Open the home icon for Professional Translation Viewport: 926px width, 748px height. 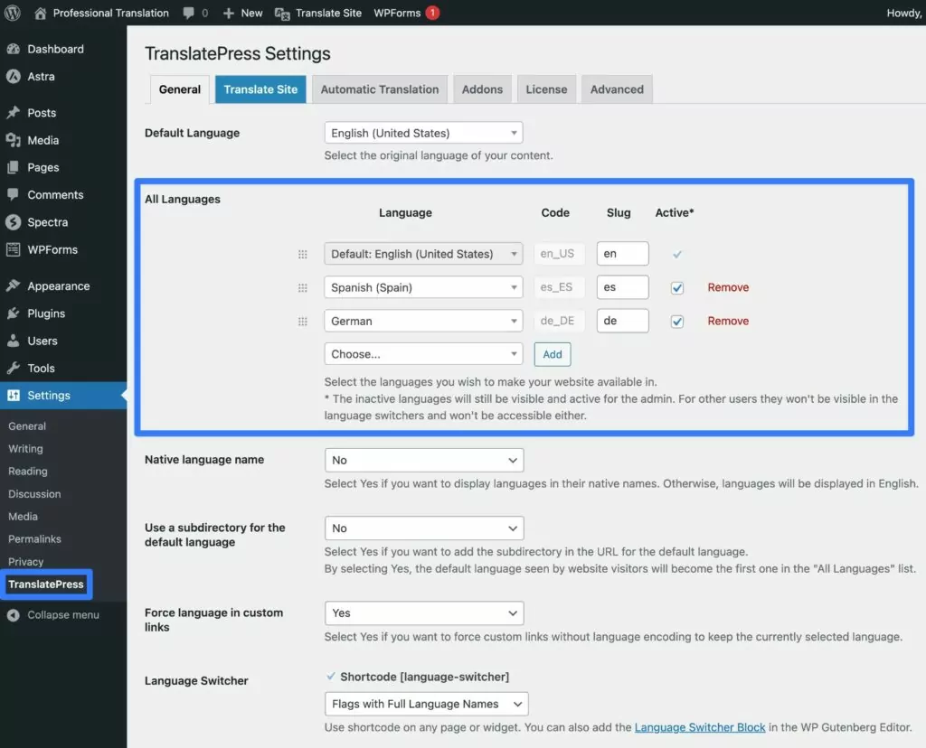tap(40, 13)
